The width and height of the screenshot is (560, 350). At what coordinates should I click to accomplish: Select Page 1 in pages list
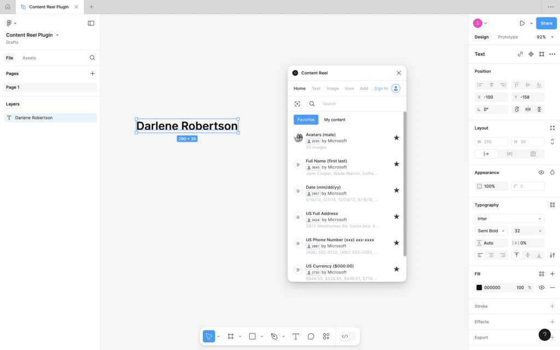[50, 87]
